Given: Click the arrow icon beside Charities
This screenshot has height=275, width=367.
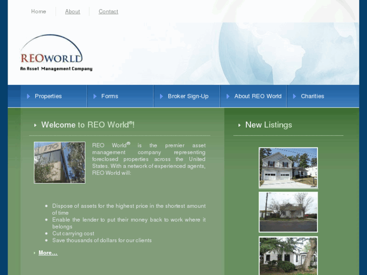Looking at the screenshot, I should (294, 96).
